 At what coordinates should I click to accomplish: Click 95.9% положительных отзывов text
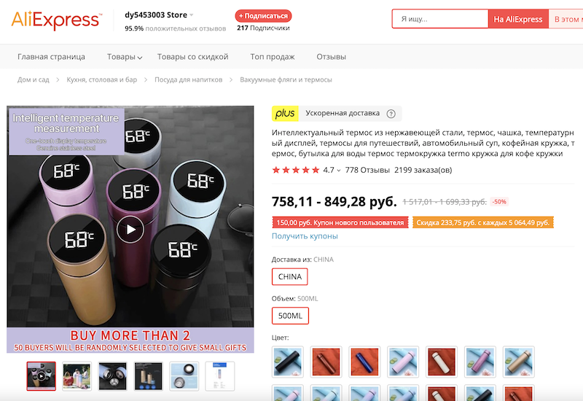(175, 28)
